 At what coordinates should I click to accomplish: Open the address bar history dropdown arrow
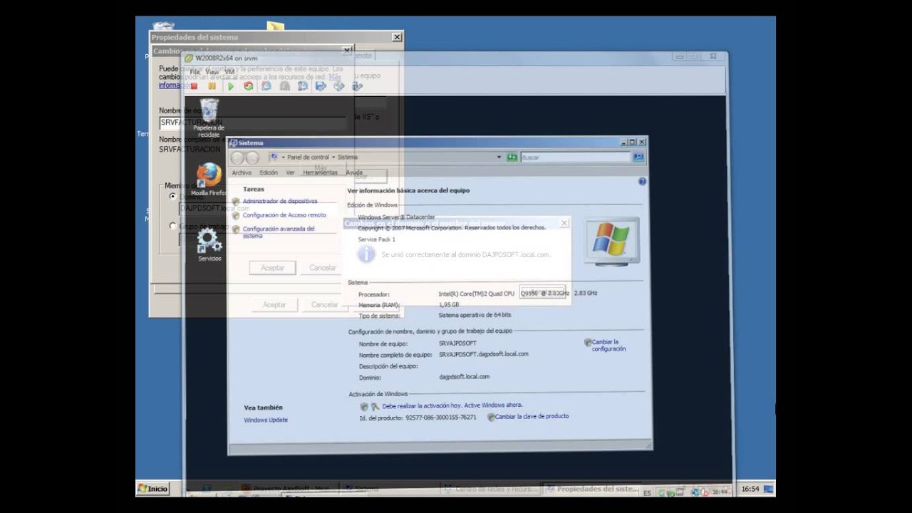coord(499,157)
